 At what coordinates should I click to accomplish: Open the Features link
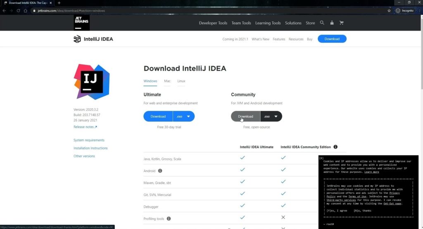tap(279, 39)
